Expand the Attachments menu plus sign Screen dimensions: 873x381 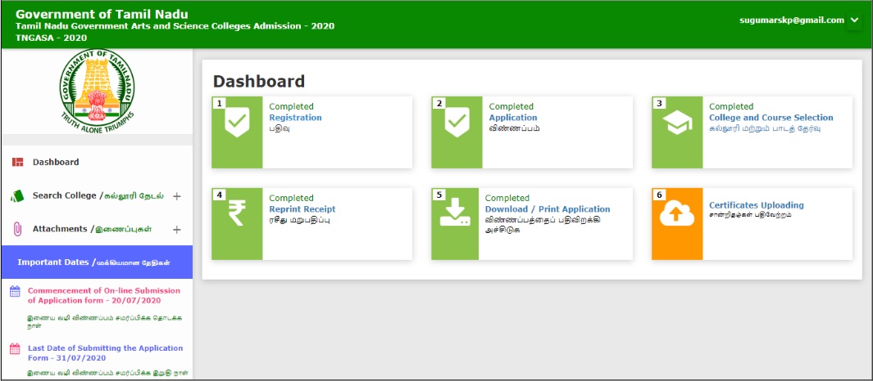(177, 230)
